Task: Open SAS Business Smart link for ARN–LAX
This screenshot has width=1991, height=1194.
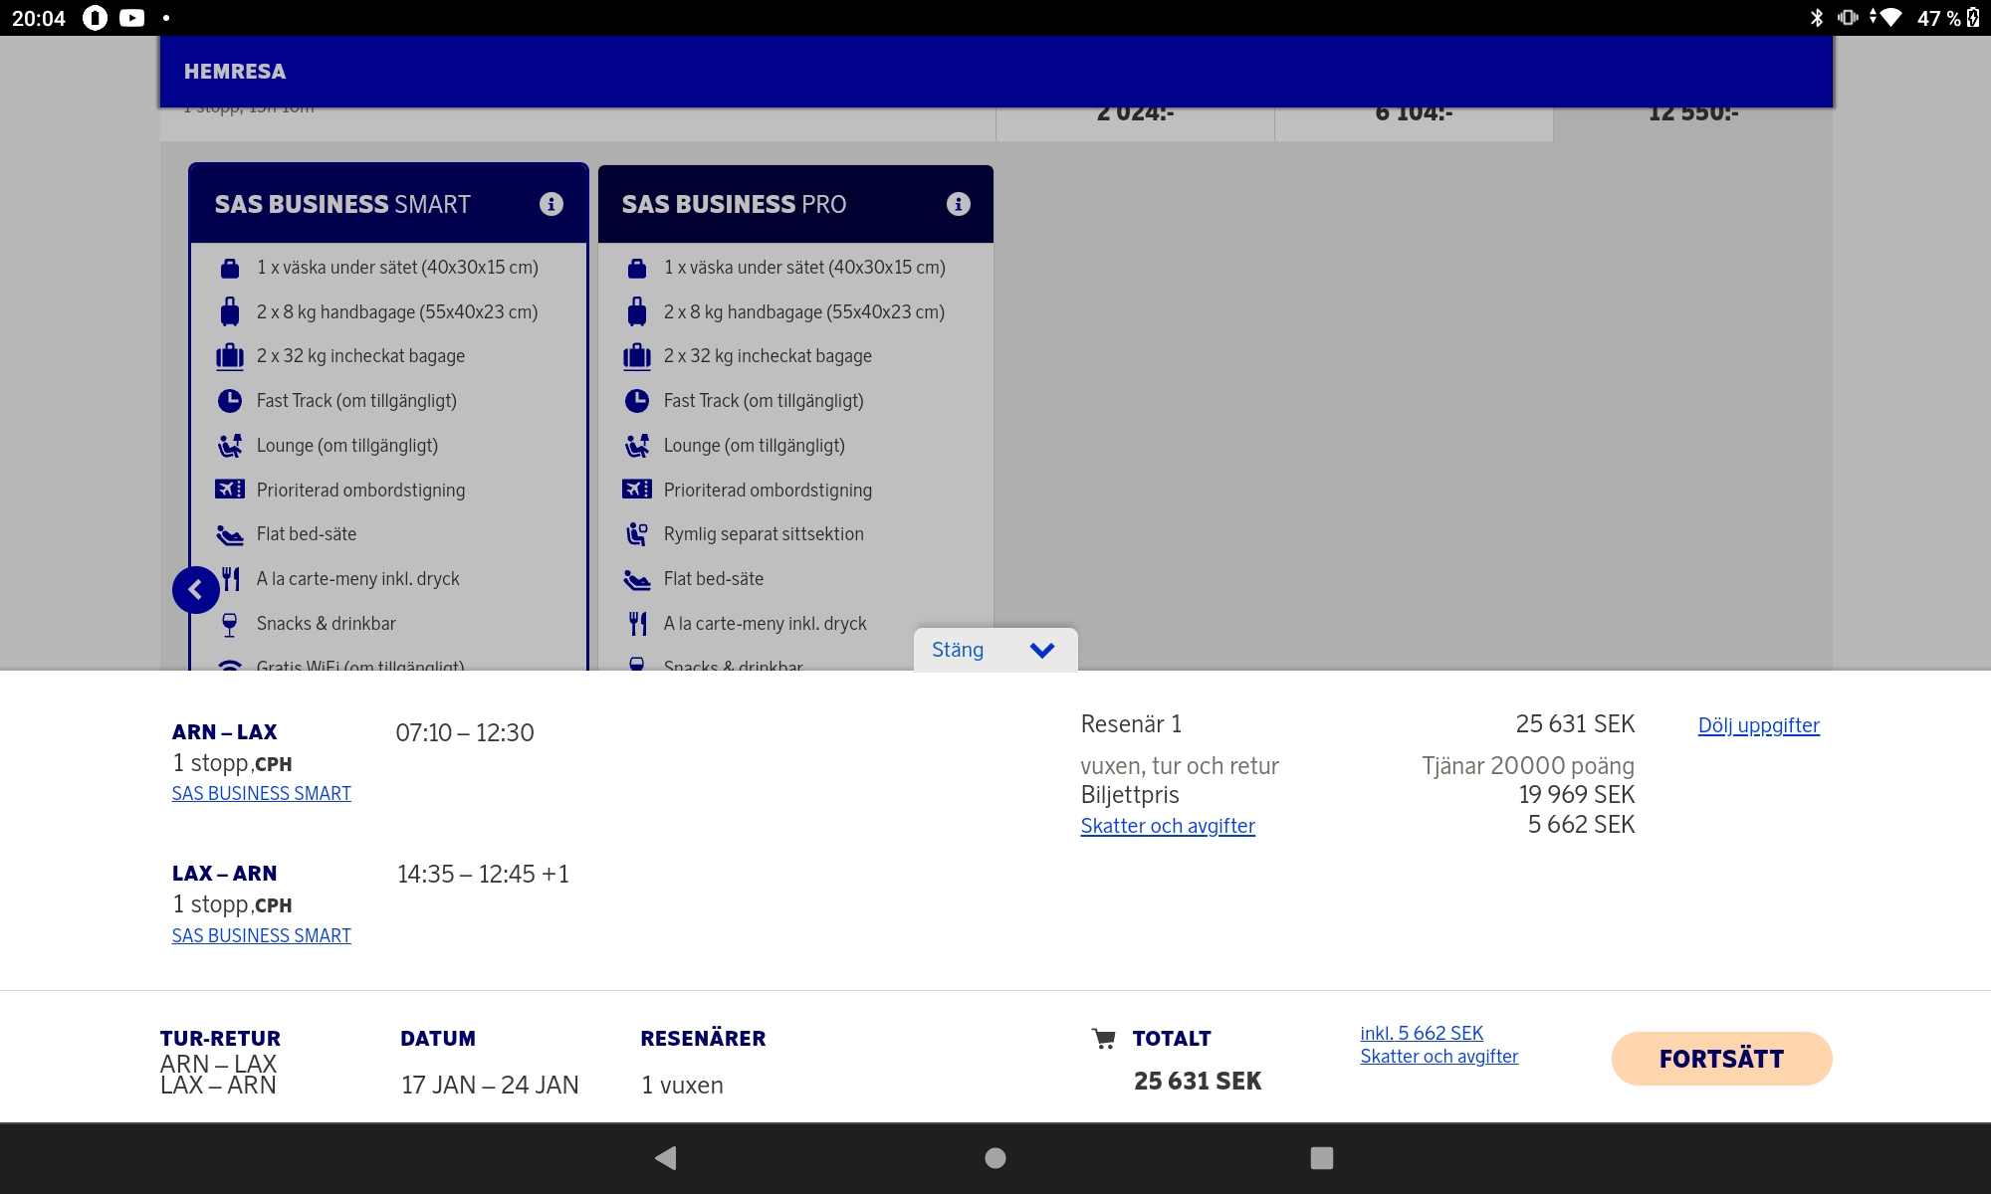Action: [x=261, y=793]
